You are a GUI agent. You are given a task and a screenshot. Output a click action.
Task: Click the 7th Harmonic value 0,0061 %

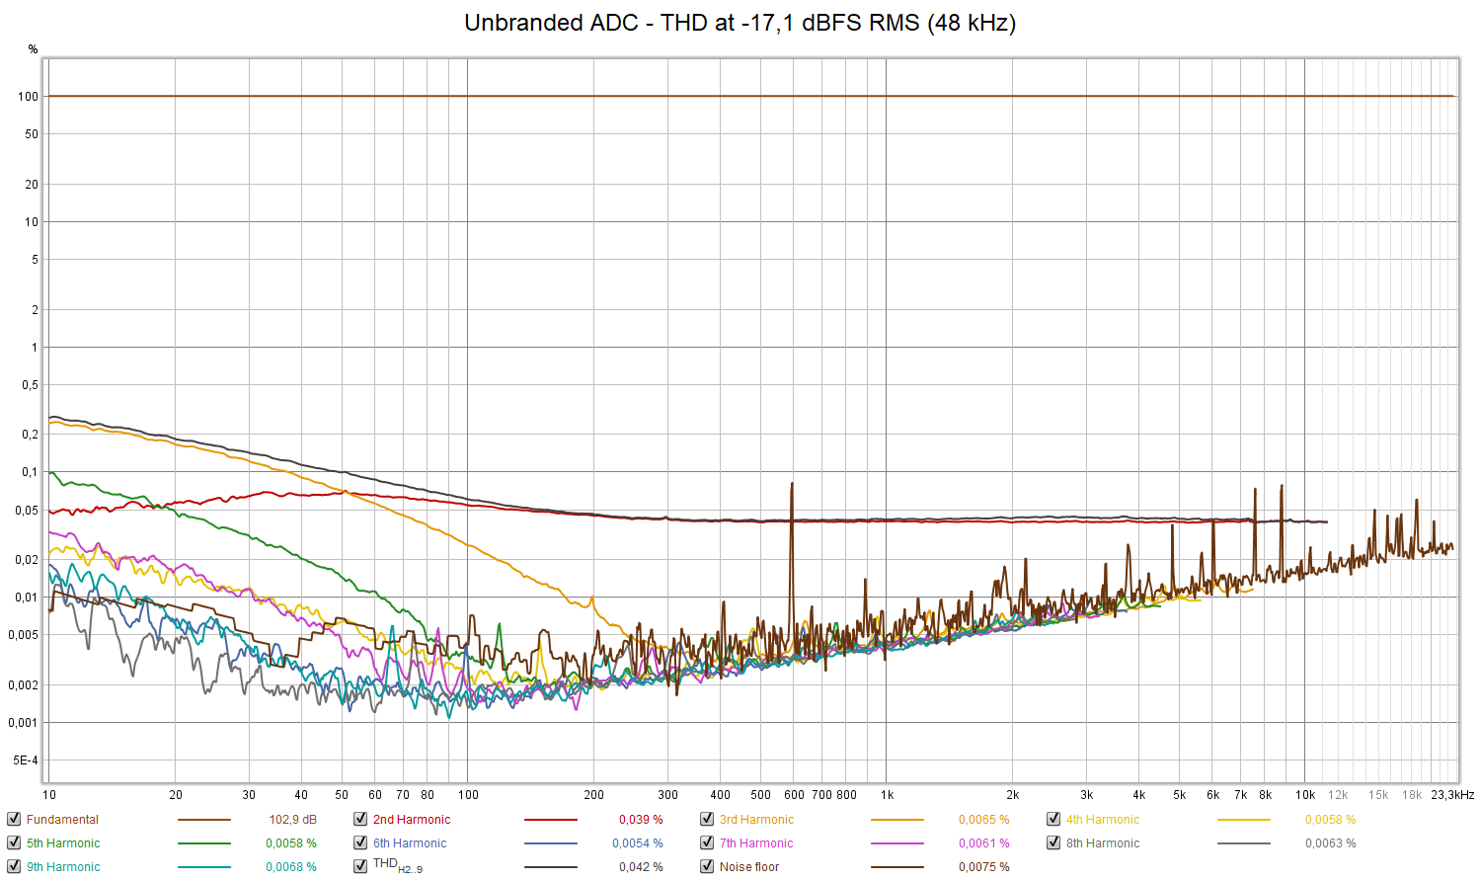click(984, 843)
